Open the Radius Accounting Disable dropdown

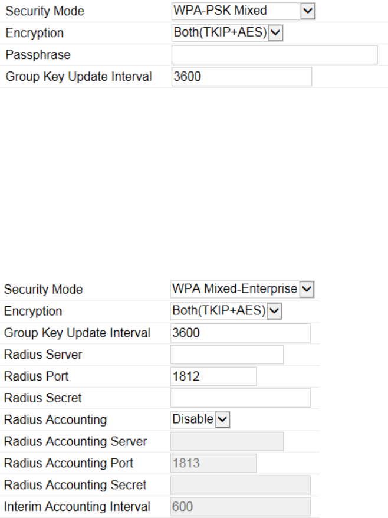(x=200, y=419)
